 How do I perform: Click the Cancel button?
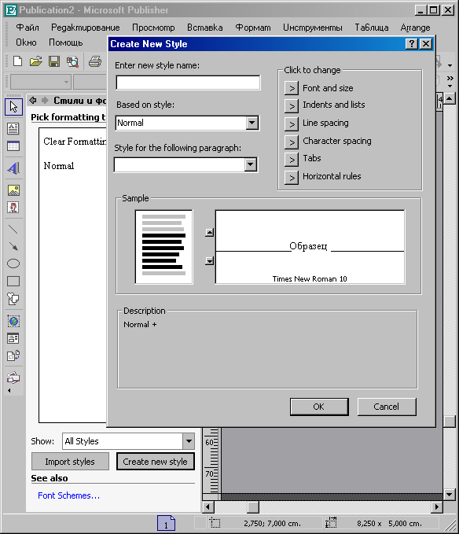pyautogui.click(x=387, y=407)
